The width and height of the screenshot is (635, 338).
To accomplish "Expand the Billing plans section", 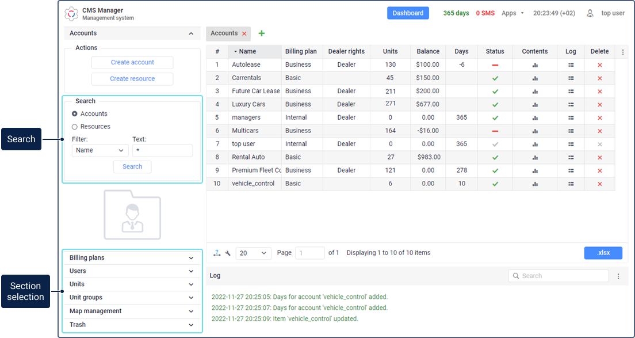I will pyautogui.click(x=132, y=258).
